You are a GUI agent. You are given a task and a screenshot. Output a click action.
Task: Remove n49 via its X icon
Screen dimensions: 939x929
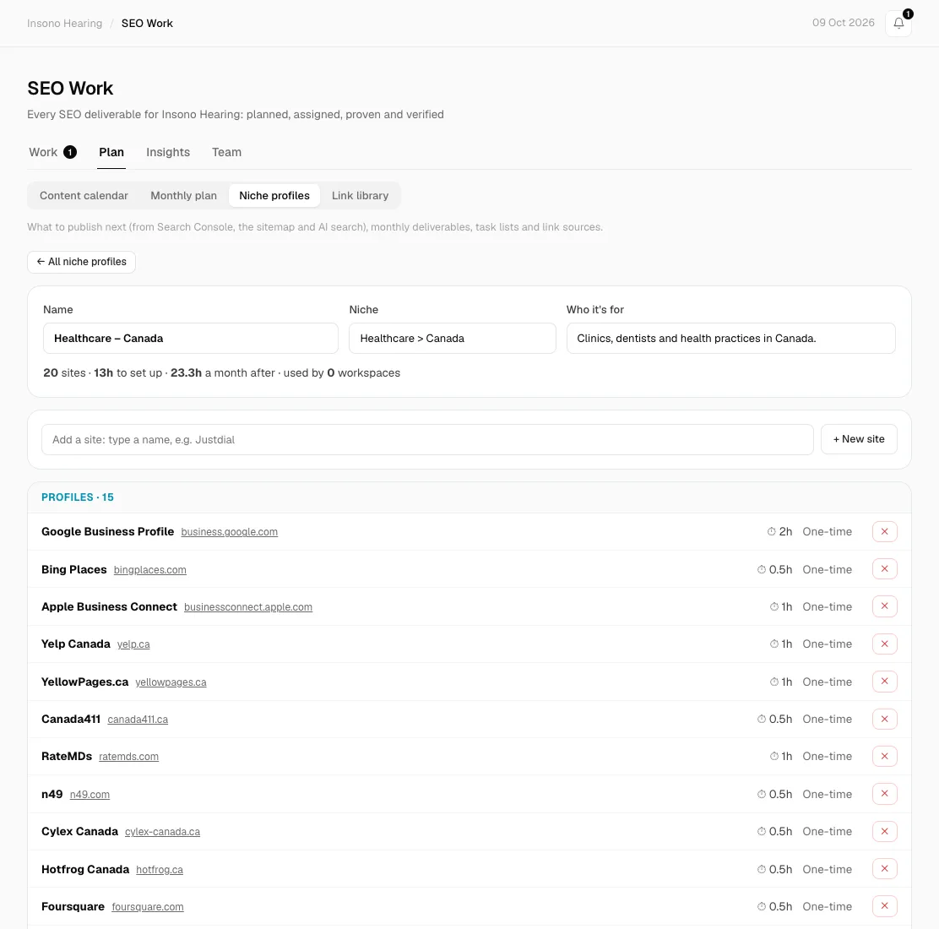884,794
